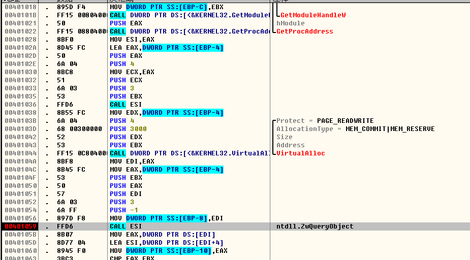Screen dimensions: 470x260
Task: Click the MOV DWORD PTR SS:[EBP-C],EBX instruction
Action: (167, 7)
